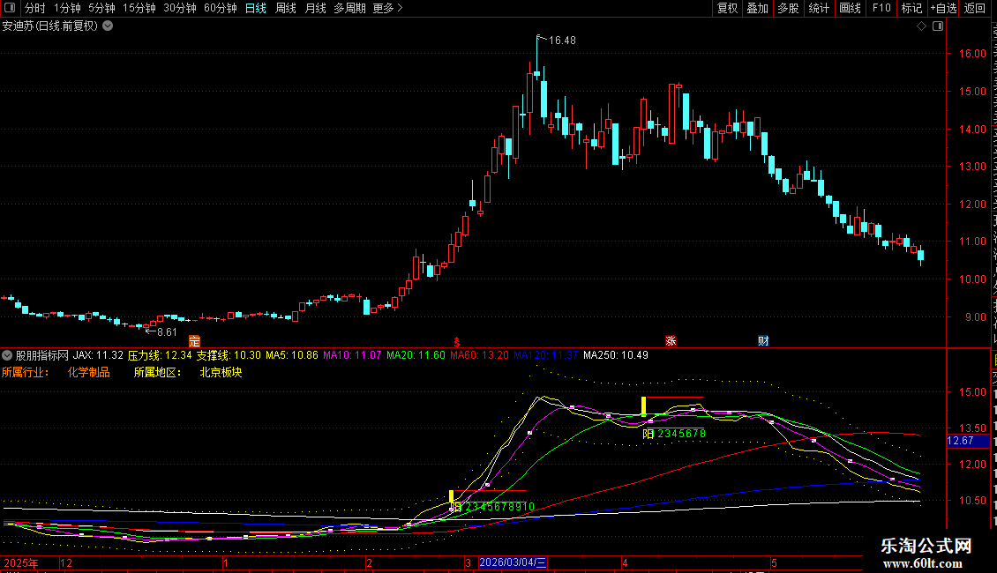This screenshot has height=573, width=997.
Task: Expand the 更多 periods menu
Action: (387, 8)
